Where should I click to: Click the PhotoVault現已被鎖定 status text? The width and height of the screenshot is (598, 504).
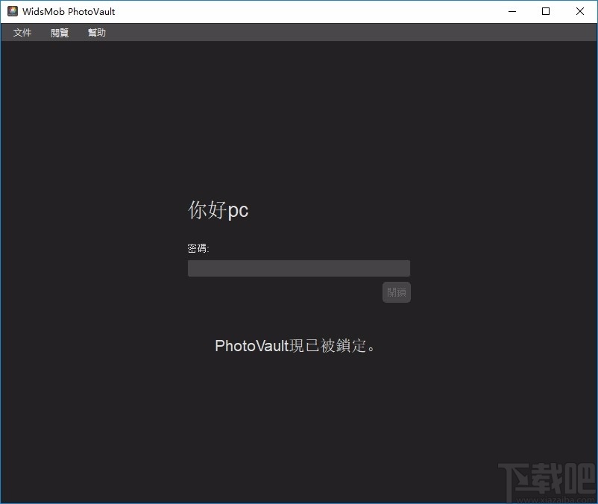pos(294,345)
